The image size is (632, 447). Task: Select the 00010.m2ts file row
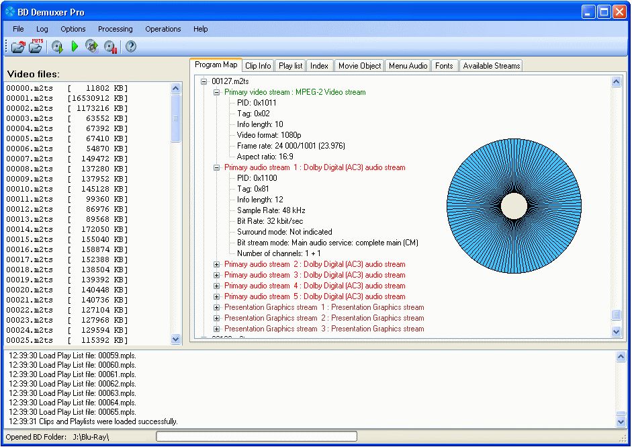[67, 189]
